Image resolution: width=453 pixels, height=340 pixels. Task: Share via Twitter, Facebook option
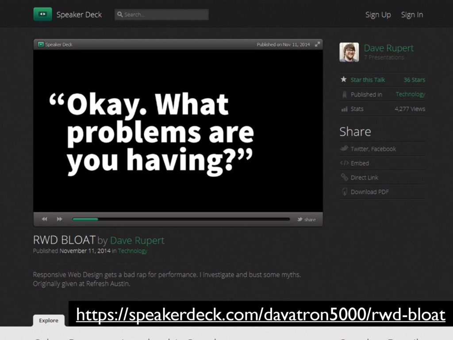373,149
